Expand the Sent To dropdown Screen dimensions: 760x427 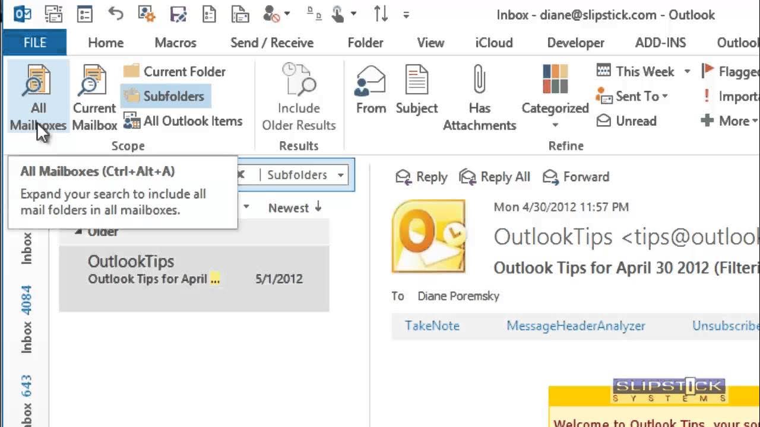tap(632, 96)
